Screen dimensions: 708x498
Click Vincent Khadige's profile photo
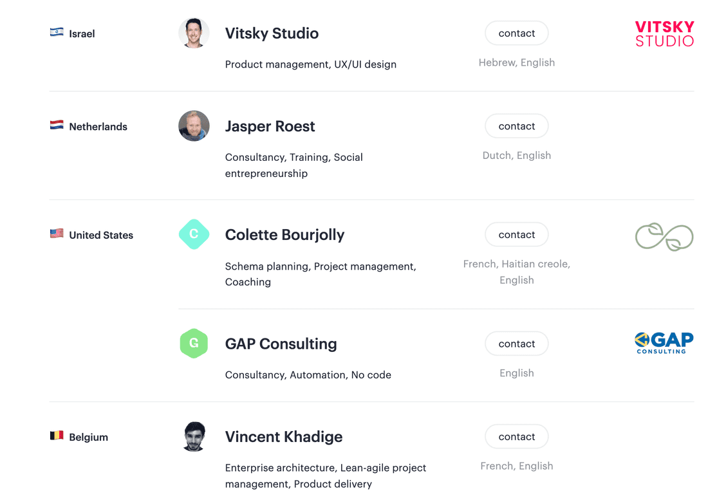(x=194, y=437)
